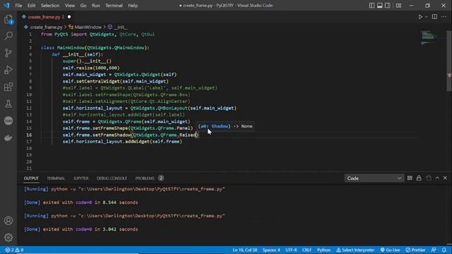Switch to the OUTPUT tab
This screenshot has height=254, width=452.
31,179
